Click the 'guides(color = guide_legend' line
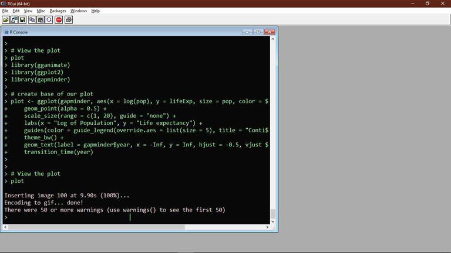451x253 pixels. click(146, 130)
